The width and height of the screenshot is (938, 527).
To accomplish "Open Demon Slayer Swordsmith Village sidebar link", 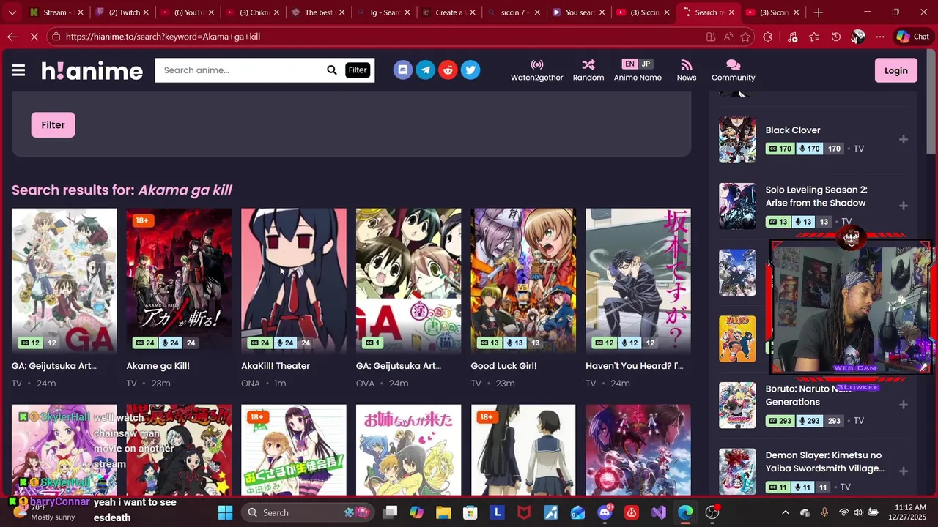I will click(x=825, y=462).
